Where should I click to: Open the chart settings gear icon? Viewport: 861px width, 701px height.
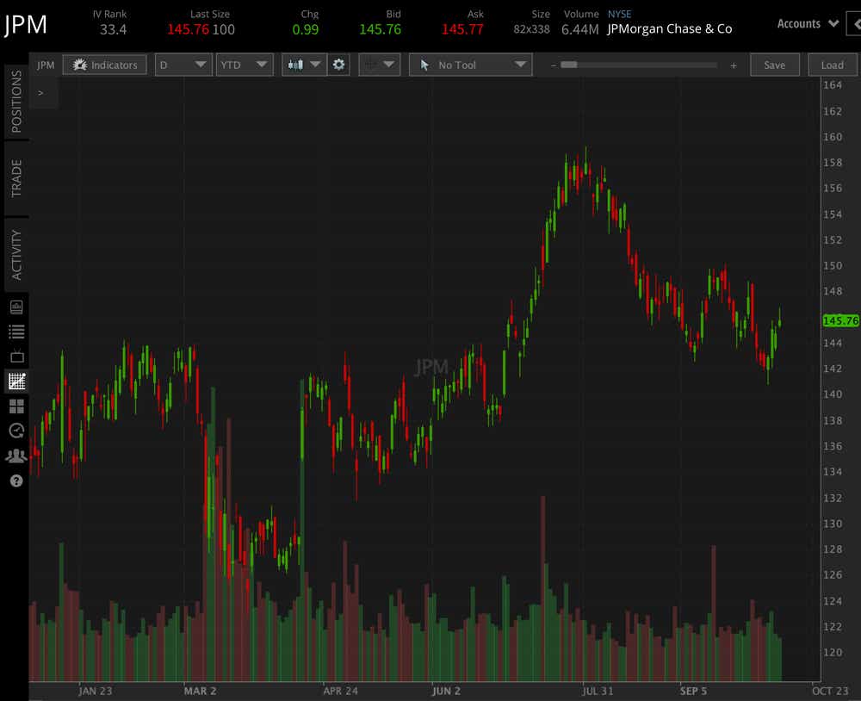pos(338,65)
